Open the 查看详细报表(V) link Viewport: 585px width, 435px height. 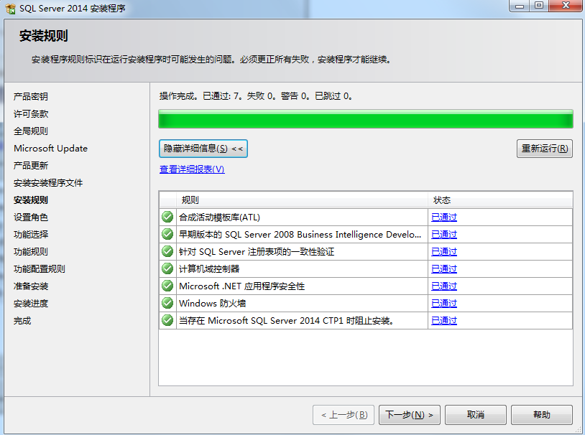click(192, 169)
